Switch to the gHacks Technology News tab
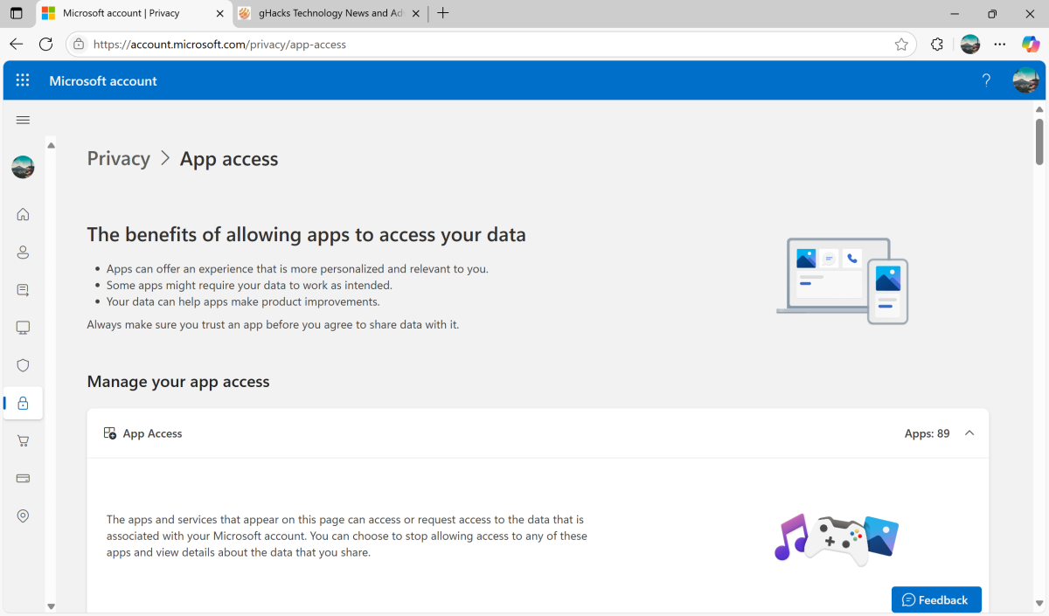Screen dimensions: 1049x616 (x=325, y=13)
